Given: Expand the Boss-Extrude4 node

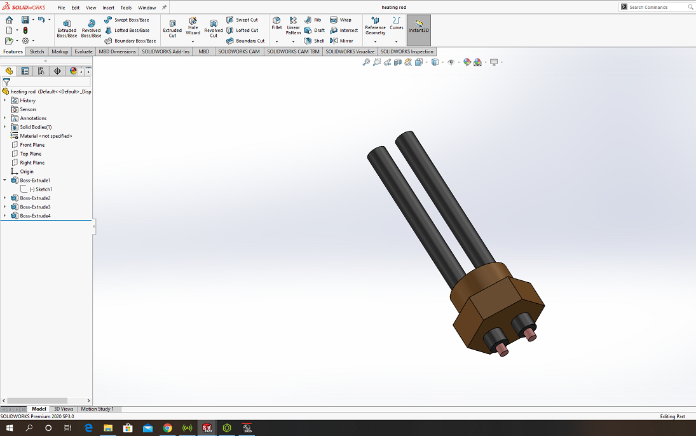Looking at the screenshot, I should 5,216.
